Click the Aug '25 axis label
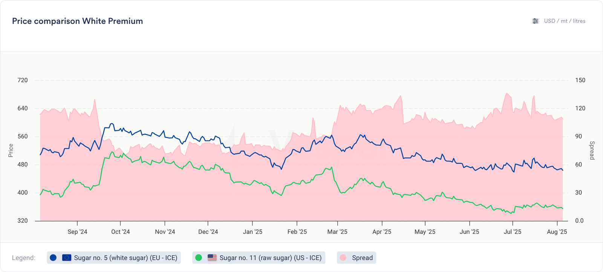The image size is (603, 272). 557,232
